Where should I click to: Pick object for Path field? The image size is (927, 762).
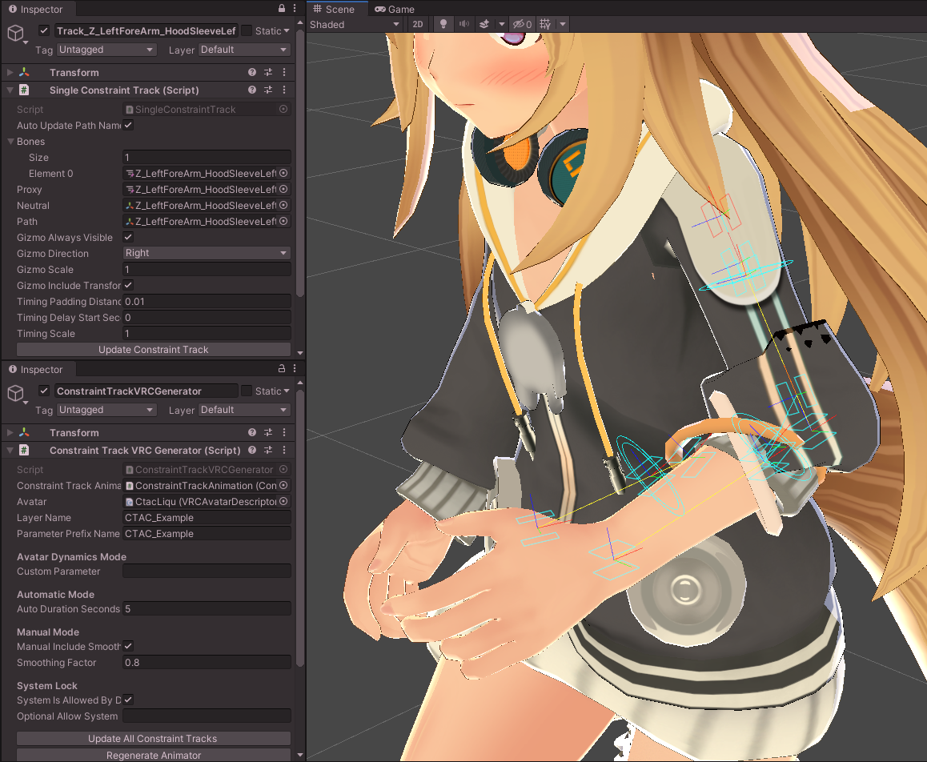(x=283, y=221)
